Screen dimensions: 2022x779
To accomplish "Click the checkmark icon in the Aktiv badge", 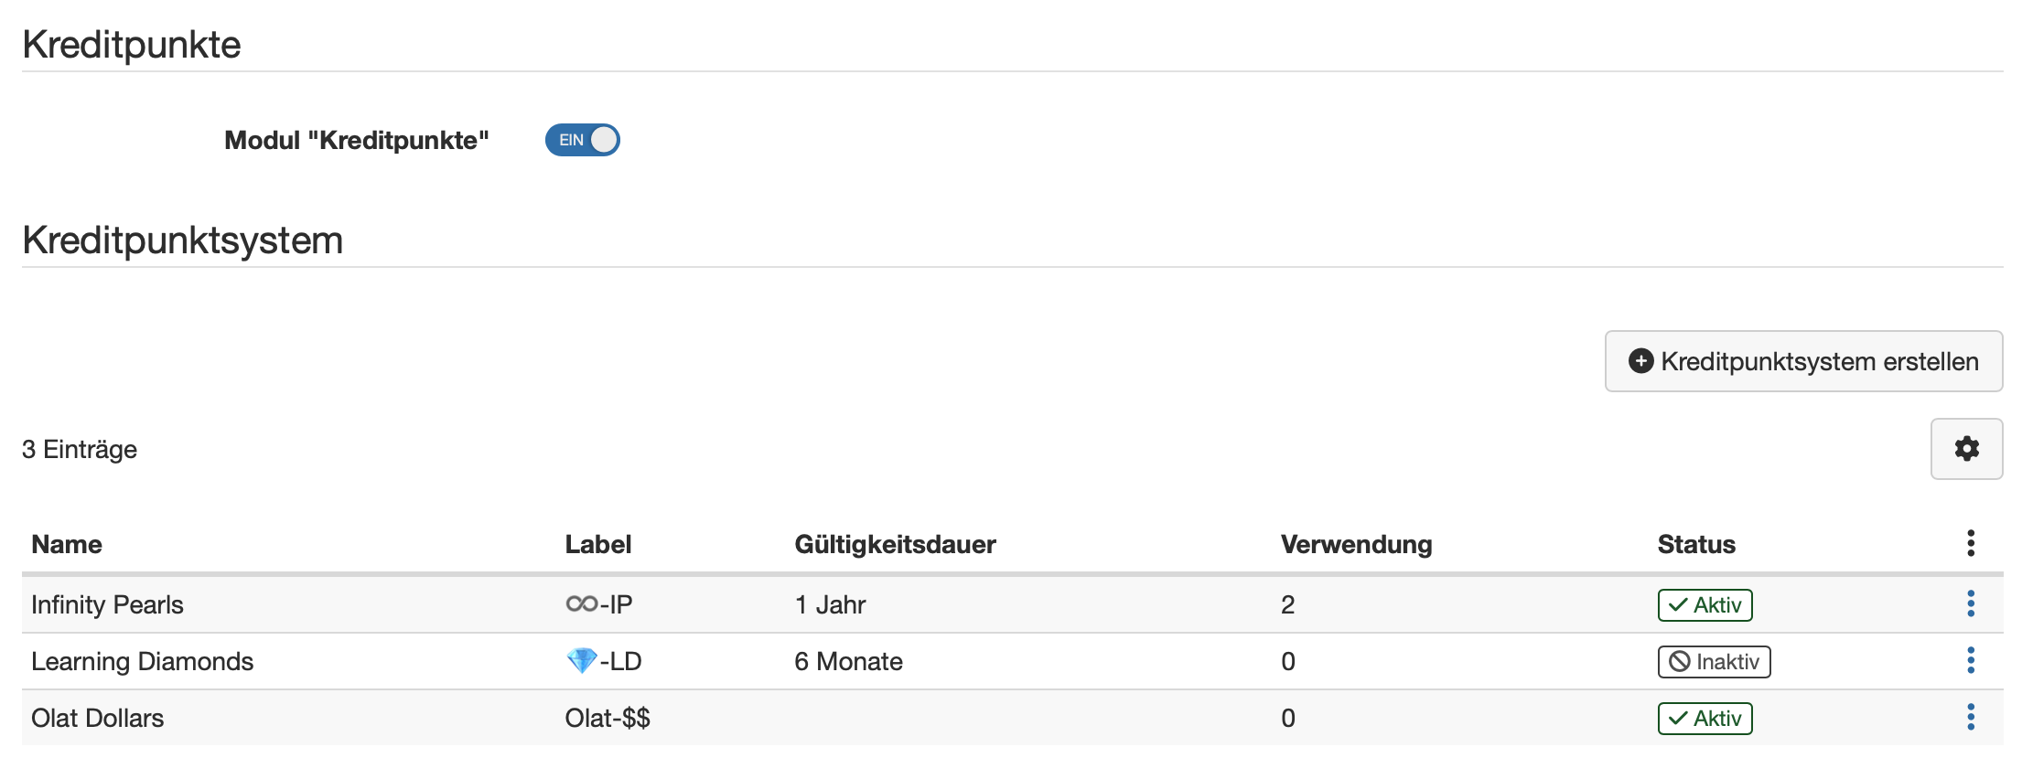I will click(1677, 604).
